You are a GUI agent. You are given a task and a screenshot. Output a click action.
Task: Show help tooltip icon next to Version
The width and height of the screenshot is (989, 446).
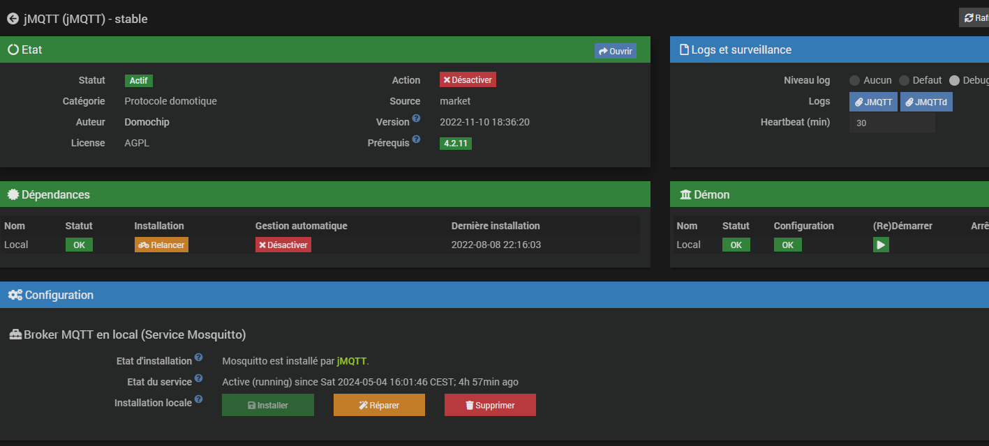(416, 118)
